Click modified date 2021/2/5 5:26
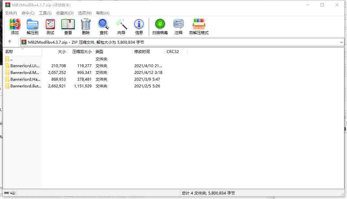The width and height of the screenshot is (347, 199). pyautogui.click(x=147, y=86)
